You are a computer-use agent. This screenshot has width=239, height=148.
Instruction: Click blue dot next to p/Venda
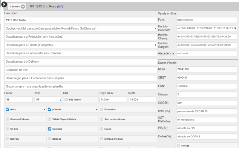click(x=96, y=109)
